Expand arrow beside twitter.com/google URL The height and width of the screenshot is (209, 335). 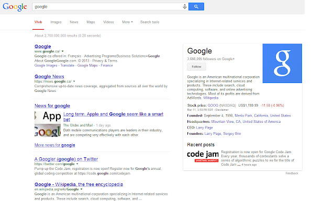point(77,164)
